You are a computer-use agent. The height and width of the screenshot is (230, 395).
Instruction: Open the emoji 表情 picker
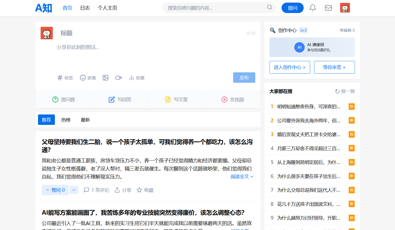tap(88, 78)
